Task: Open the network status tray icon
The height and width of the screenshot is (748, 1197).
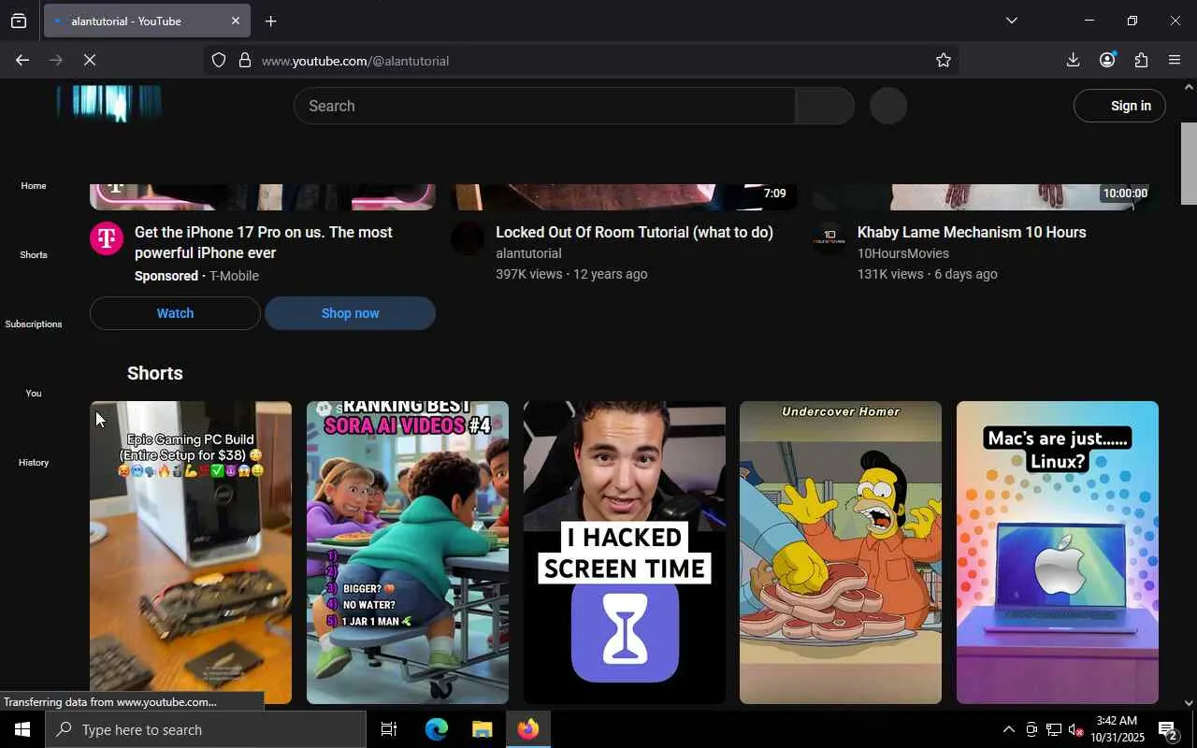Action: click(x=1053, y=729)
